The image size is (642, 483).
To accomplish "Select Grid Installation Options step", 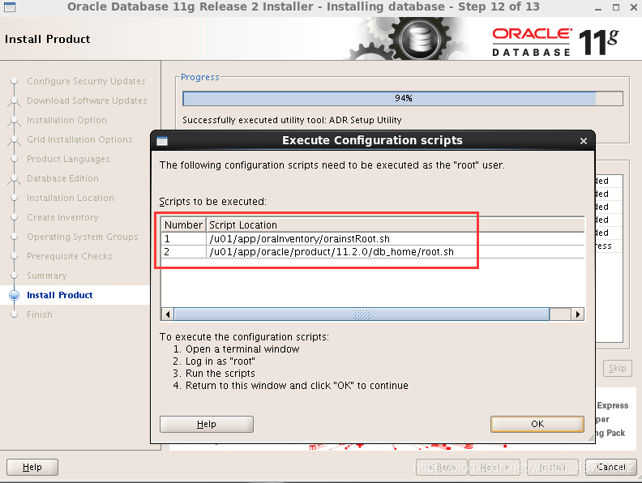I will pyautogui.click(x=79, y=139).
